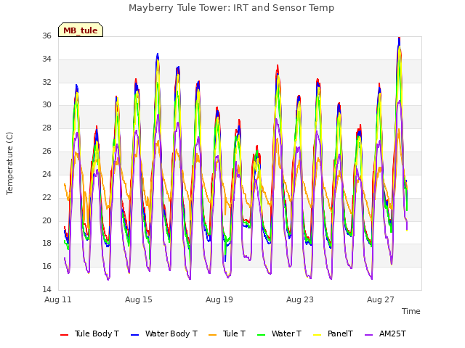Toggle the AM25T legend entry
The width and height of the screenshot is (465, 348).
click(x=385, y=333)
